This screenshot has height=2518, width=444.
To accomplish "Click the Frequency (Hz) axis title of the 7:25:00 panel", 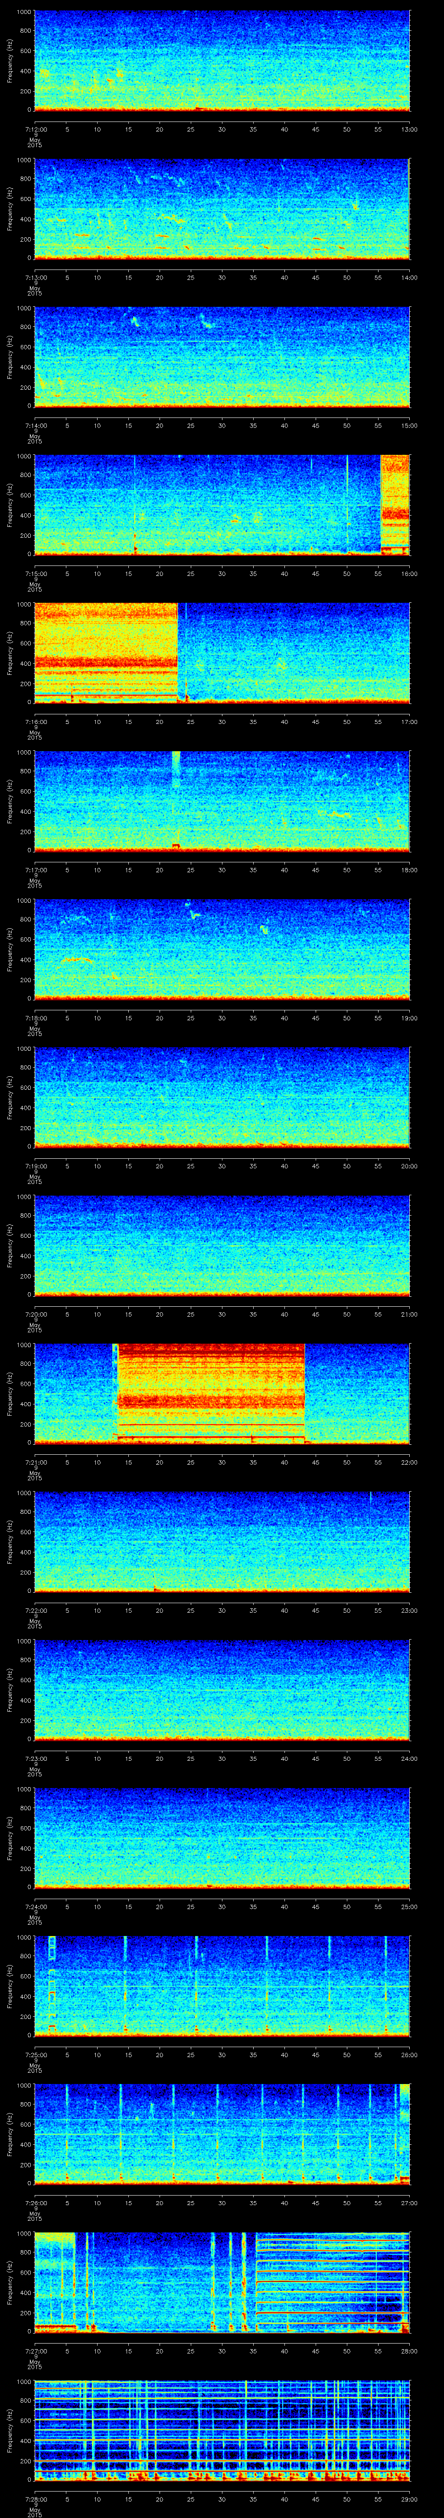I will 10,1986.
